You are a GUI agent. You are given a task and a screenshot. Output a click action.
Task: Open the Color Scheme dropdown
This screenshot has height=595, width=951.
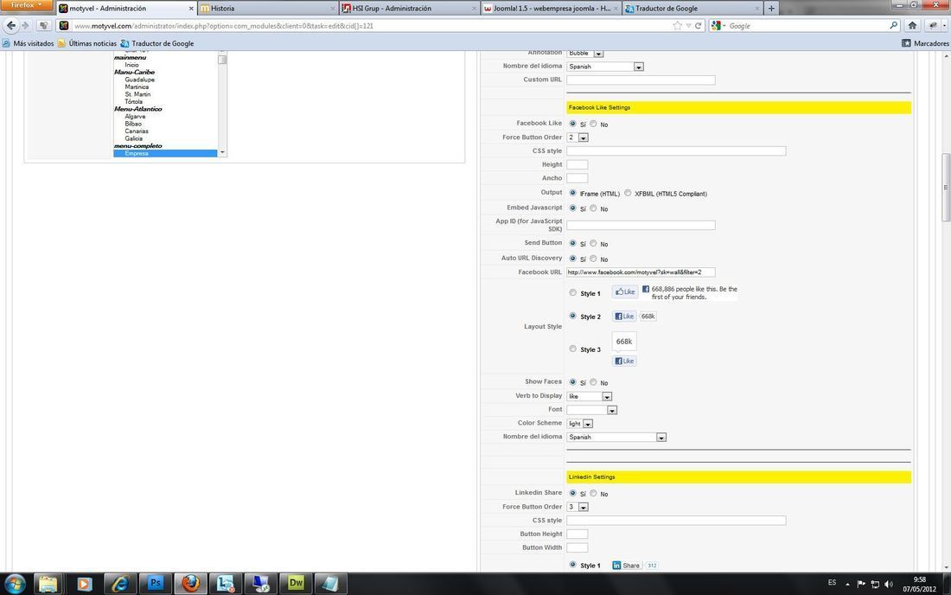pyautogui.click(x=579, y=424)
